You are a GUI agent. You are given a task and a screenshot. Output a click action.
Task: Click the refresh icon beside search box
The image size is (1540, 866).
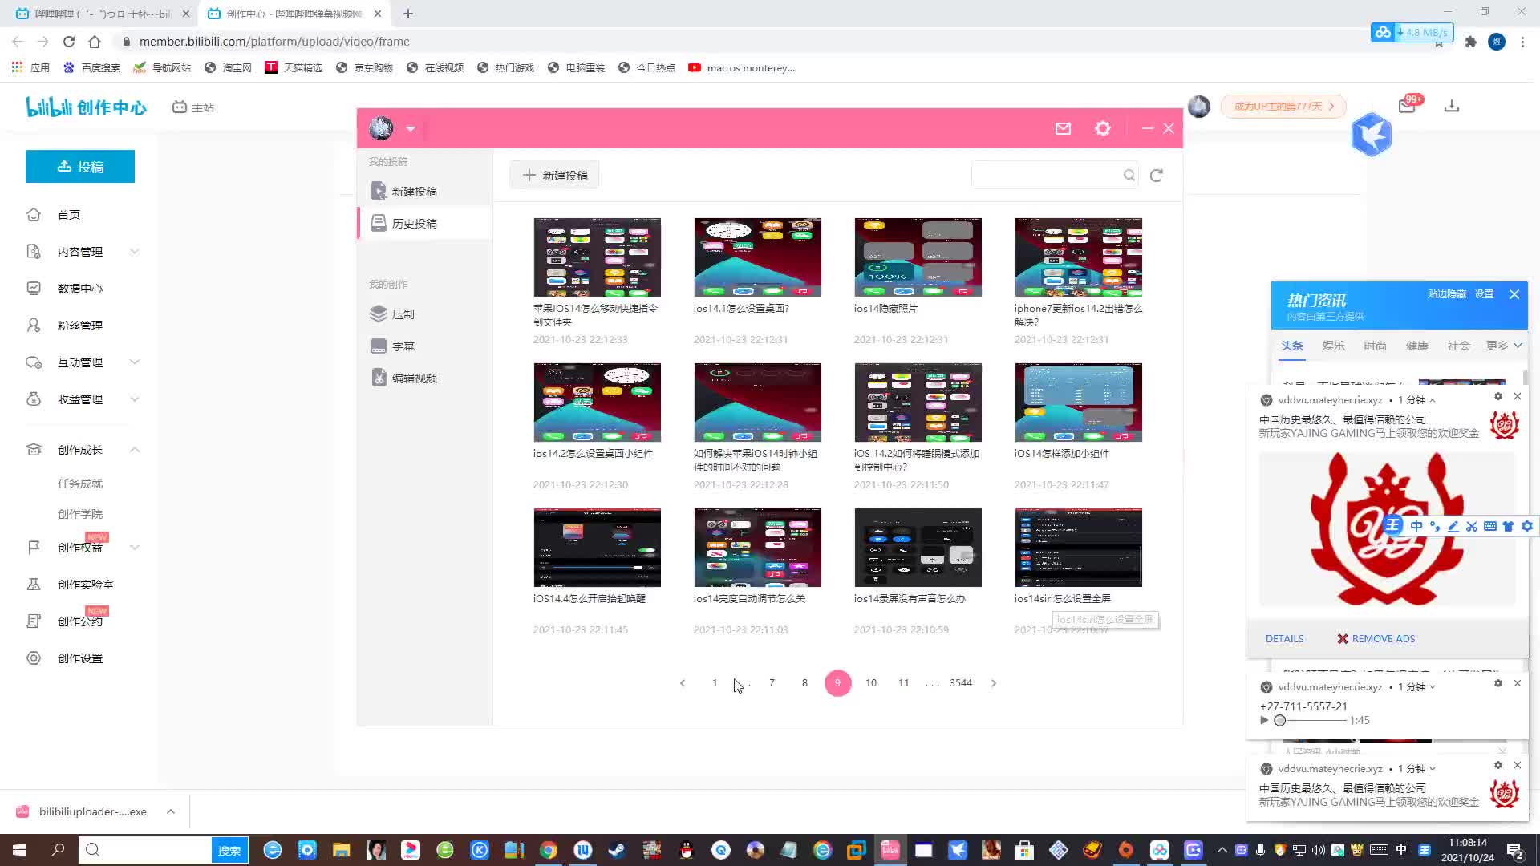coord(1156,176)
